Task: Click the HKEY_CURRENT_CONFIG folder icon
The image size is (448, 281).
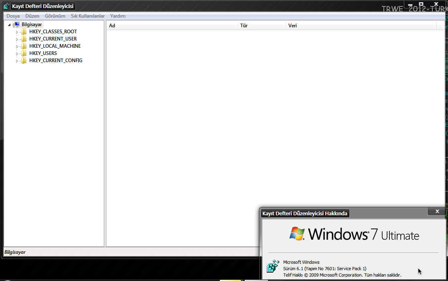Action: (x=24, y=61)
